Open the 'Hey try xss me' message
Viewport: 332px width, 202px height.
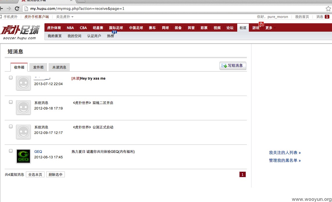pyautogui.click(x=93, y=78)
